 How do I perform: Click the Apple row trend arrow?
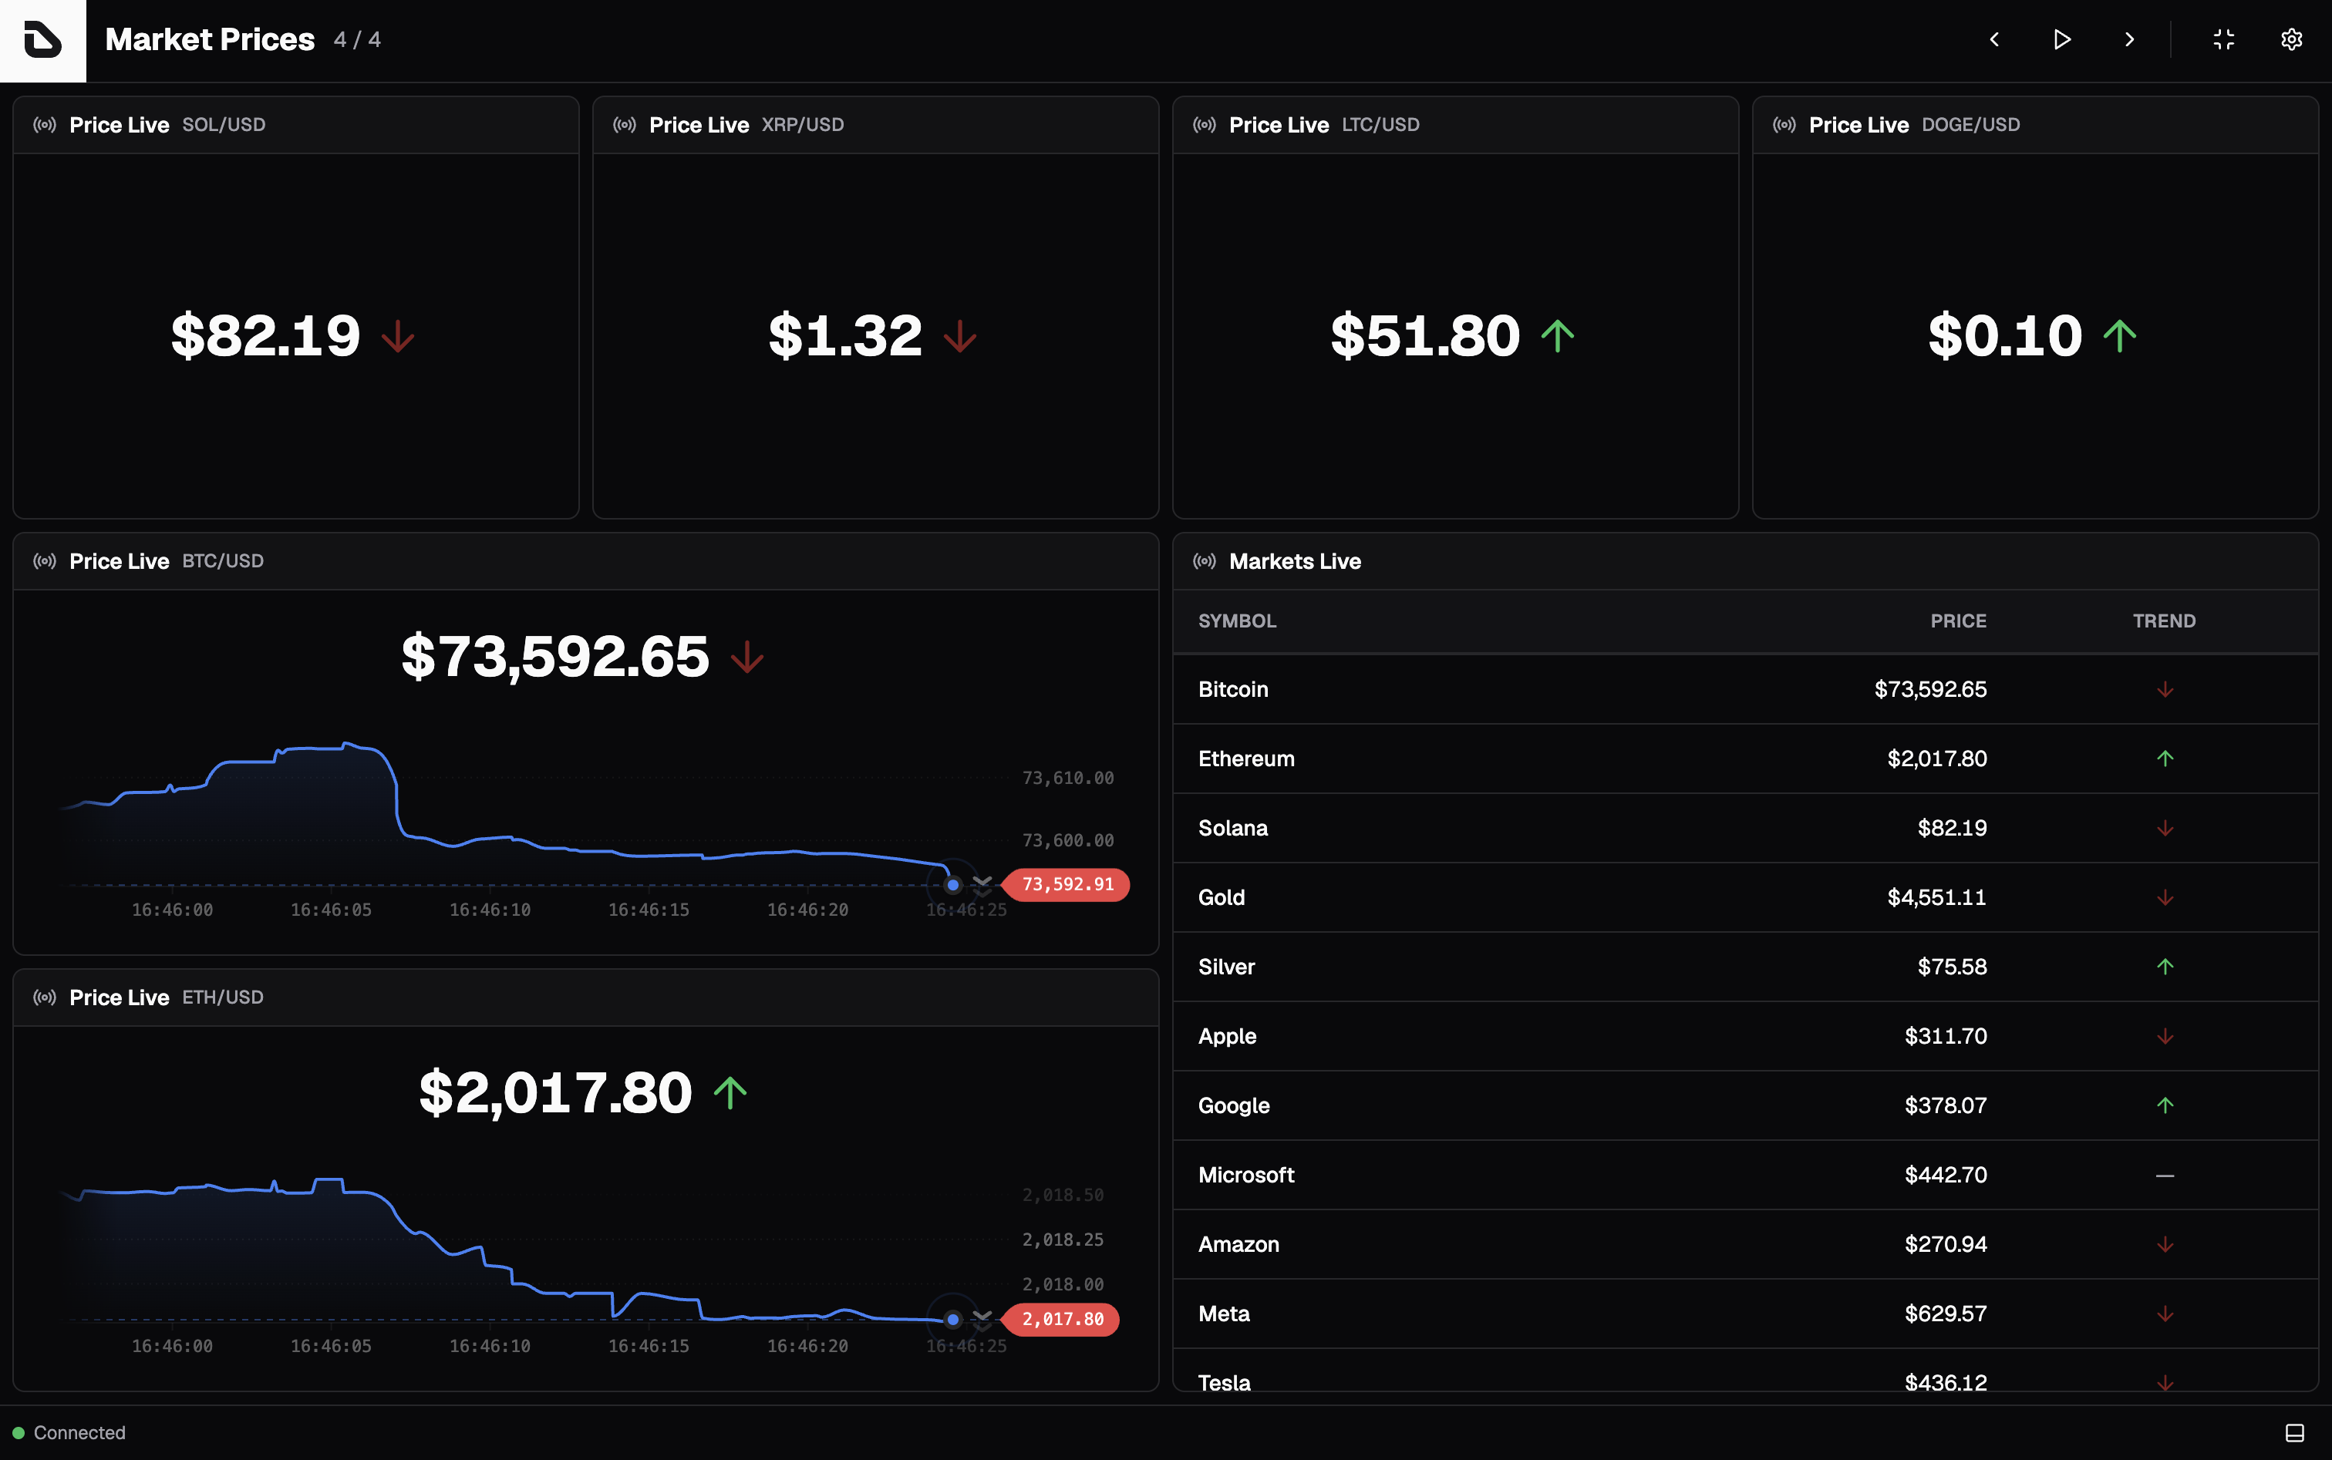click(x=2165, y=1036)
